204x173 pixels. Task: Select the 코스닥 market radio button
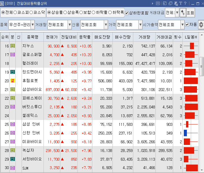click(31, 12)
